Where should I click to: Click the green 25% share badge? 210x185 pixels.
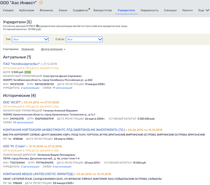tap(28, 72)
